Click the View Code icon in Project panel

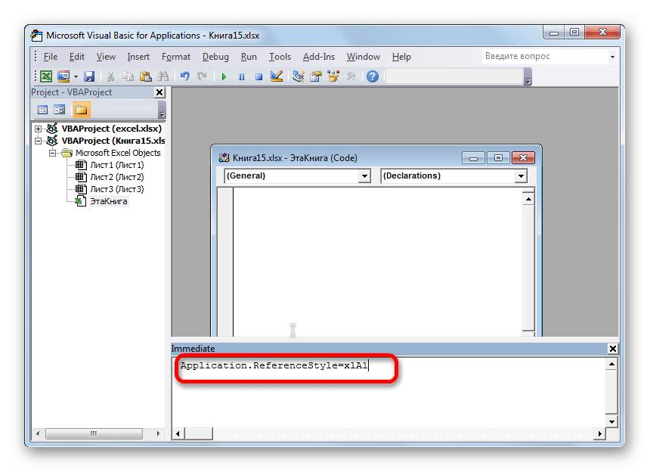[x=42, y=110]
